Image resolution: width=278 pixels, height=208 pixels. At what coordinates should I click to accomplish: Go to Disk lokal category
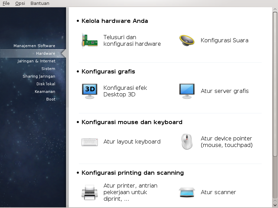[x=46, y=84]
